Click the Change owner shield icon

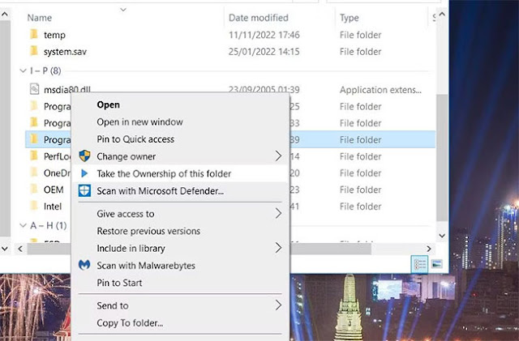pyautogui.click(x=84, y=156)
